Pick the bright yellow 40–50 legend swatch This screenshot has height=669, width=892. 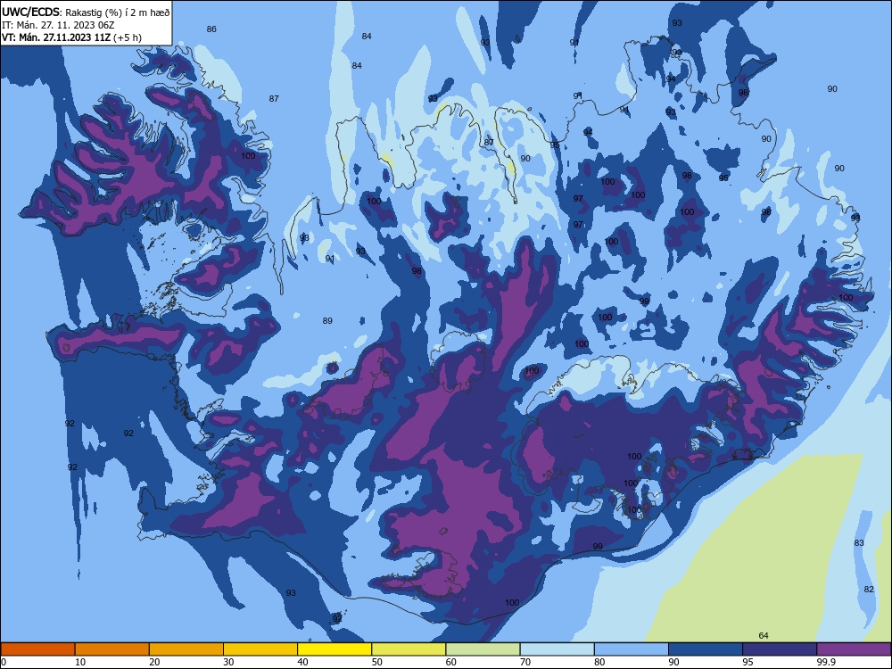(334, 649)
